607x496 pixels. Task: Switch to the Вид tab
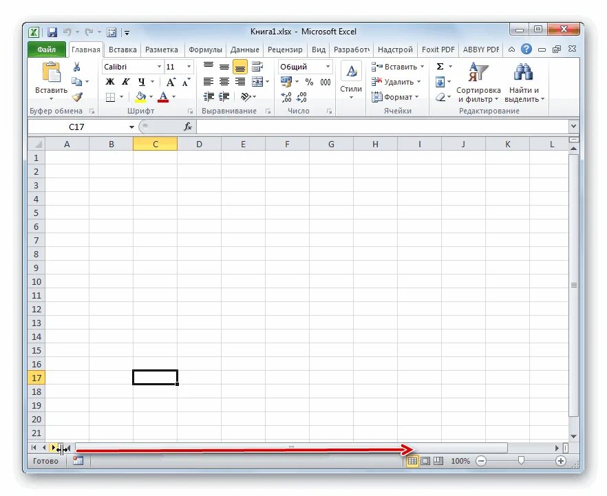click(x=319, y=50)
